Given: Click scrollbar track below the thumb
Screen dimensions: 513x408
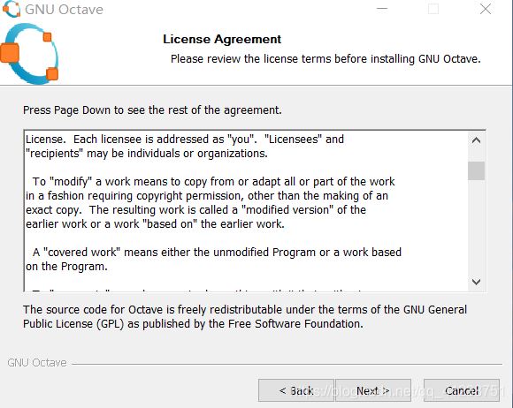Looking at the screenshot, I should pyautogui.click(x=477, y=227).
